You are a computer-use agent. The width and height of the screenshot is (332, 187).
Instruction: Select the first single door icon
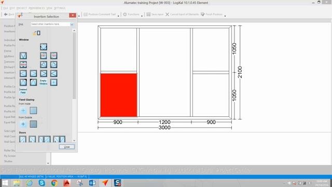pos(23,139)
